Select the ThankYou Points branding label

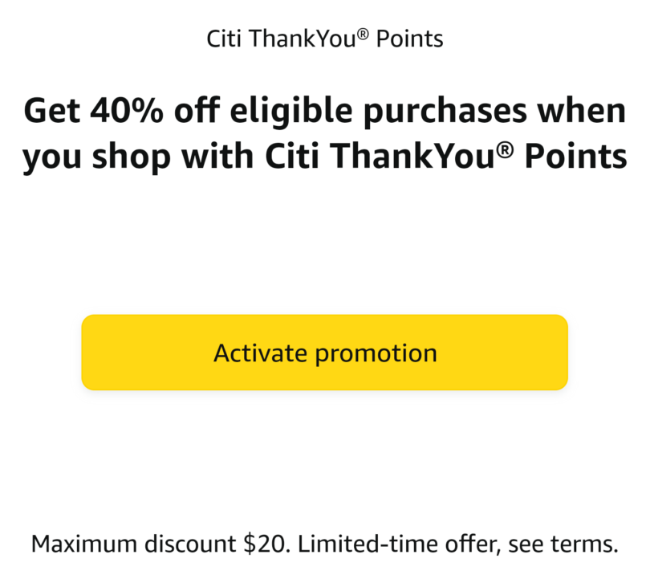tap(324, 38)
